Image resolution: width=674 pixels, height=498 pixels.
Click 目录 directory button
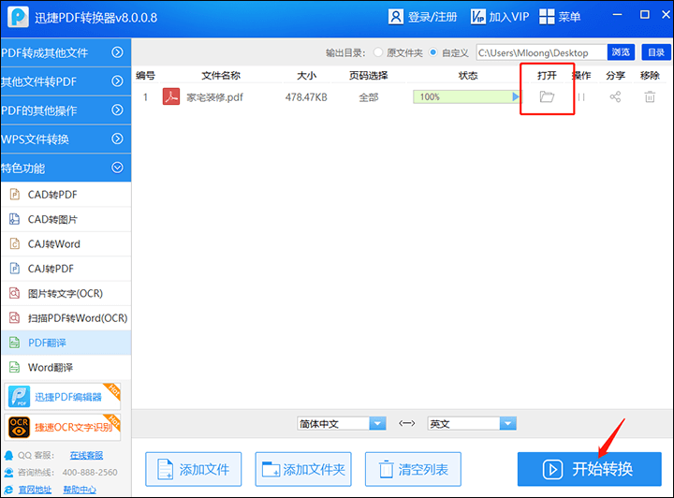(656, 52)
